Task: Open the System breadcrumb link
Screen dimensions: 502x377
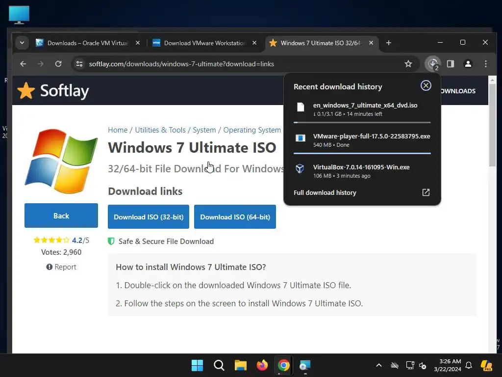Action: [x=204, y=130]
